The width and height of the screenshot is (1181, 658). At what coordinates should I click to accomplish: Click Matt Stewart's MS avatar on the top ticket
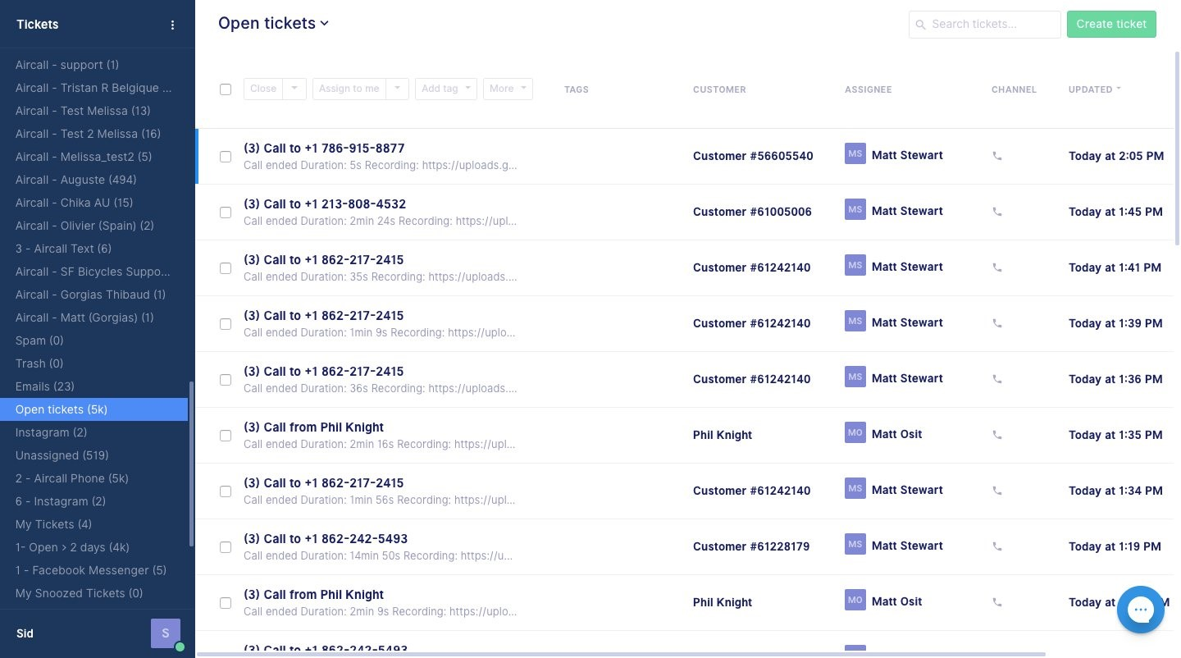pyautogui.click(x=855, y=153)
